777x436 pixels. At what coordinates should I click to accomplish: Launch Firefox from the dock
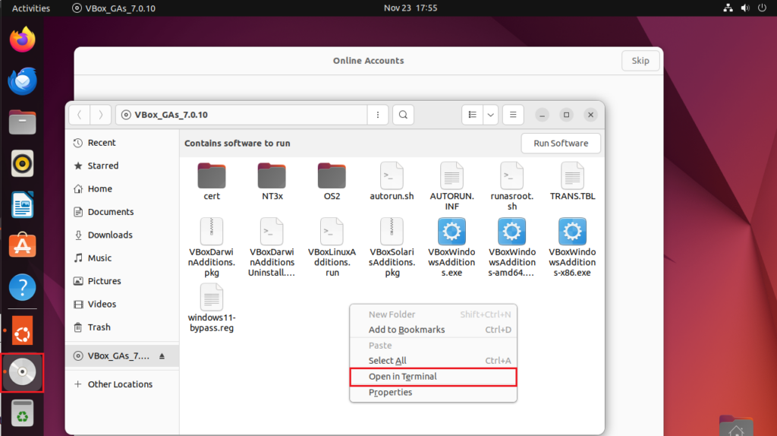point(22,39)
